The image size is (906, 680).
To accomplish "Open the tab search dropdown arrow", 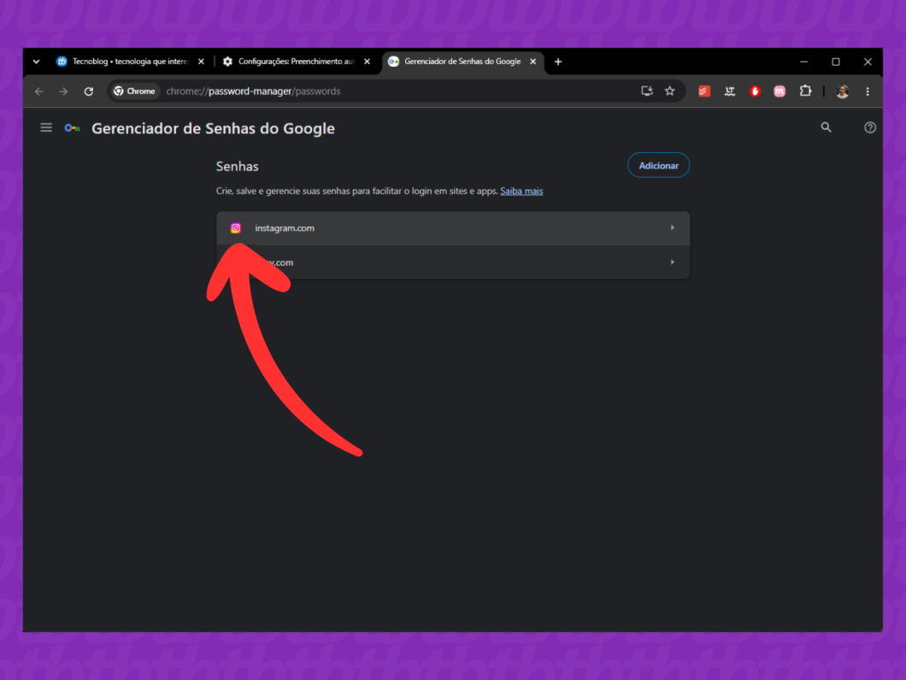I will tap(37, 62).
